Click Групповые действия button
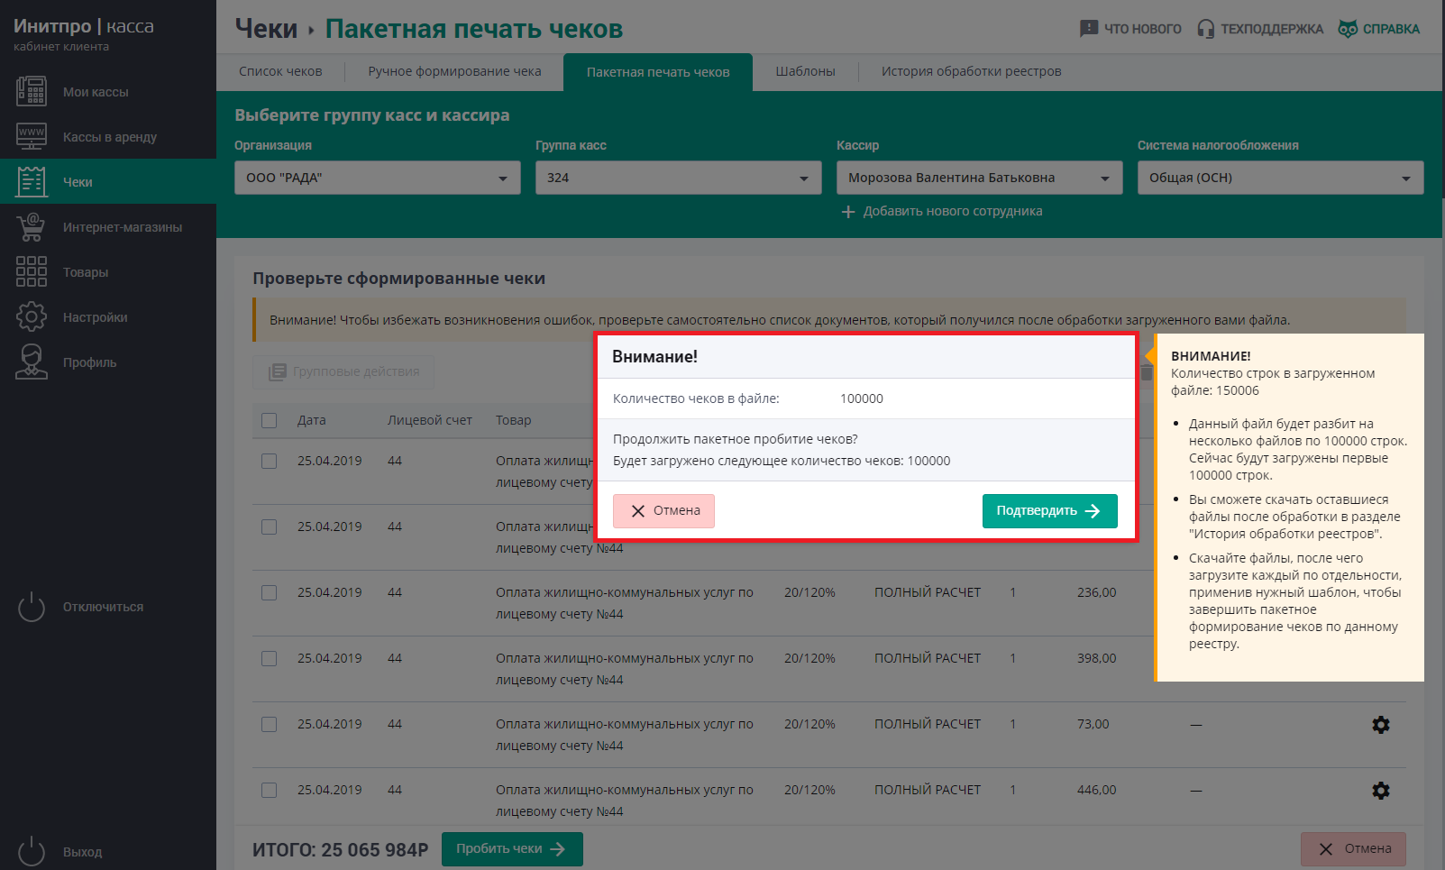This screenshot has height=870, width=1445. coord(343,371)
